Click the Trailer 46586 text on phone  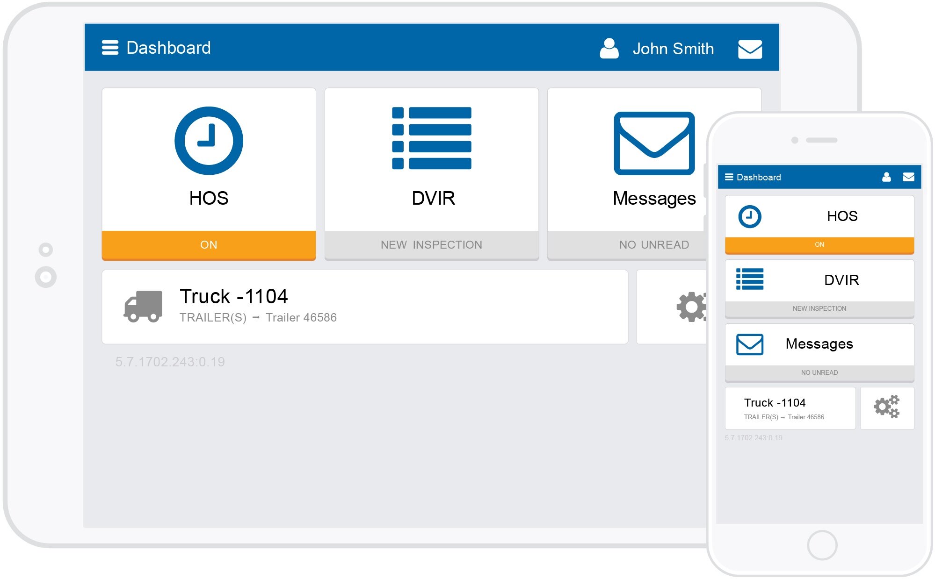(x=805, y=417)
